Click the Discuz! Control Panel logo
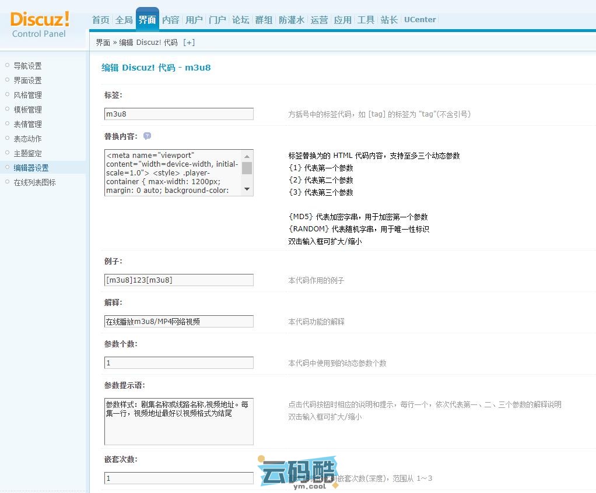The width and height of the screenshot is (596, 493). 40,24
